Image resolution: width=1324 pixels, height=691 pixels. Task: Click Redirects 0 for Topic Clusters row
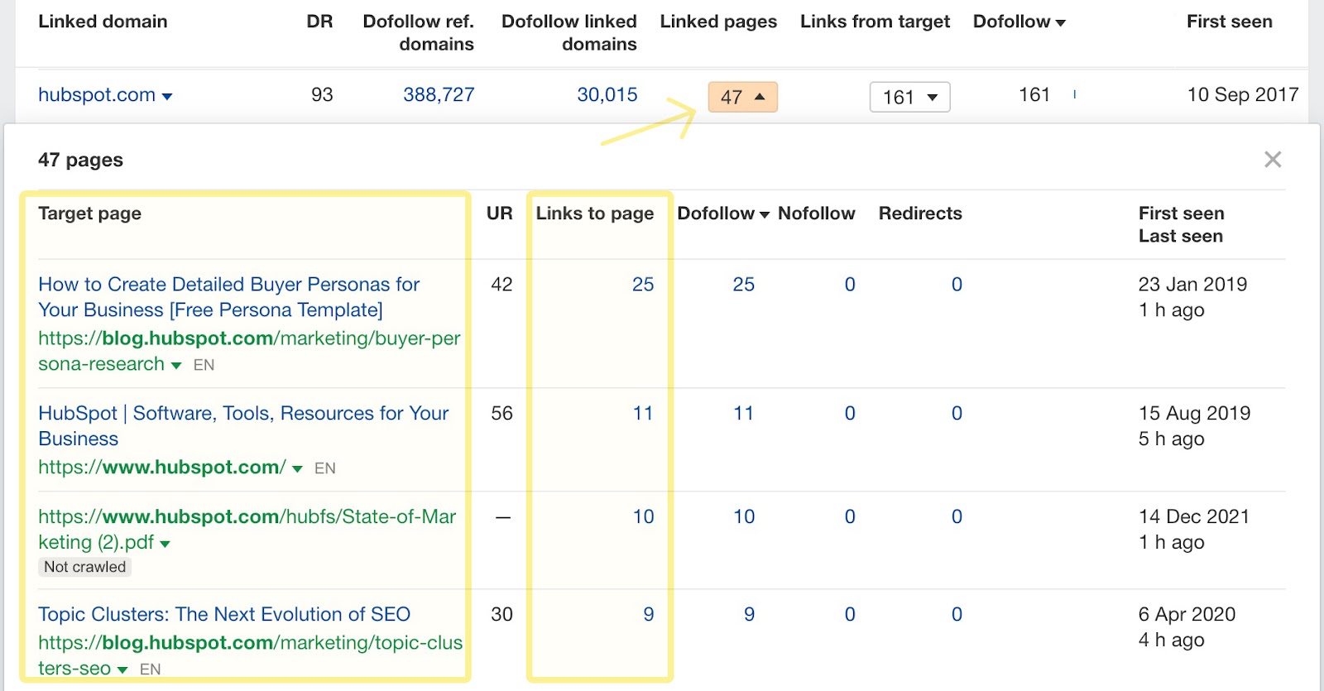957,614
